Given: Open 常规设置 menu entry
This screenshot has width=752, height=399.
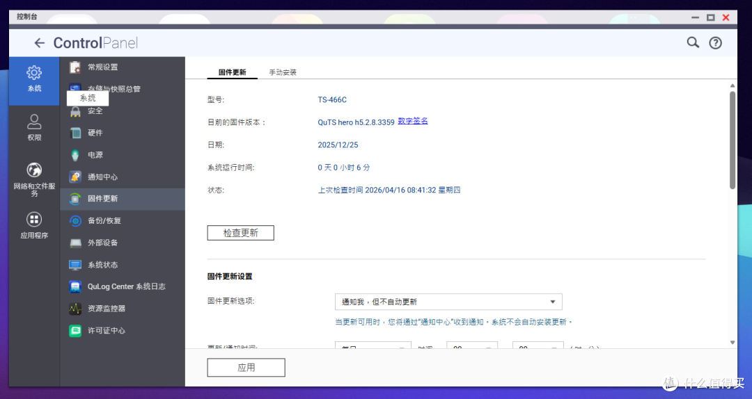Looking at the screenshot, I should coord(123,67).
